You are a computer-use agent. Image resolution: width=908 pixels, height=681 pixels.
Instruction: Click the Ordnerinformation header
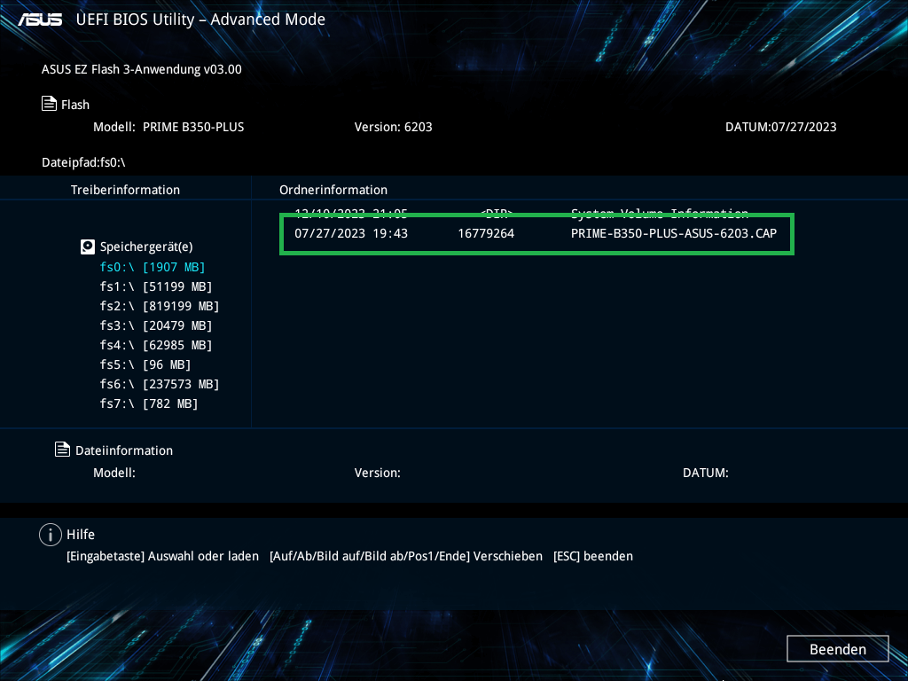click(x=333, y=190)
